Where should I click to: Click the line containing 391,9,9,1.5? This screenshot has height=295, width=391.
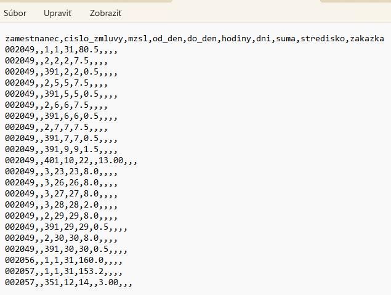(x=60, y=150)
